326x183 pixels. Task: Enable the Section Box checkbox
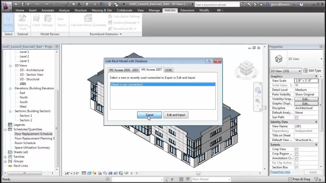(x=297, y=168)
